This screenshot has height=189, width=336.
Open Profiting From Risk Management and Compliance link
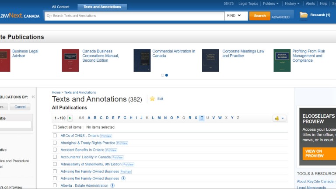pyautogui.click(x=308, y=56)
